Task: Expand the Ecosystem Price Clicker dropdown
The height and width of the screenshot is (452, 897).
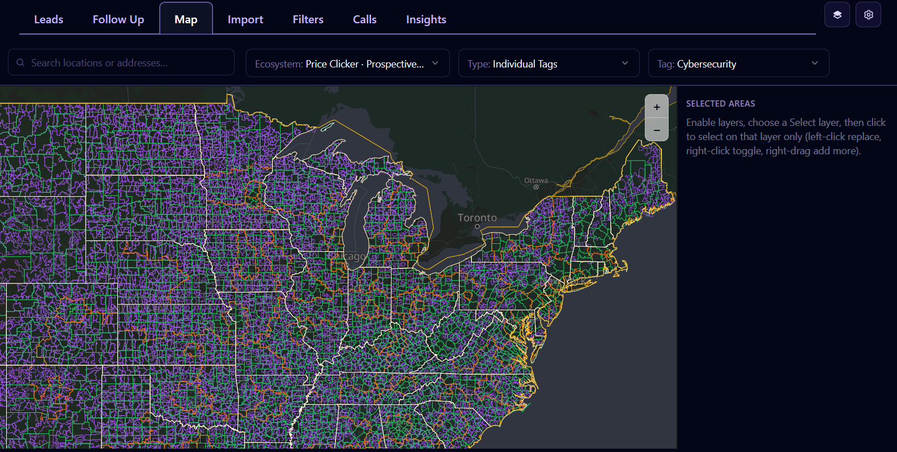Action: (x=348, y=63)
